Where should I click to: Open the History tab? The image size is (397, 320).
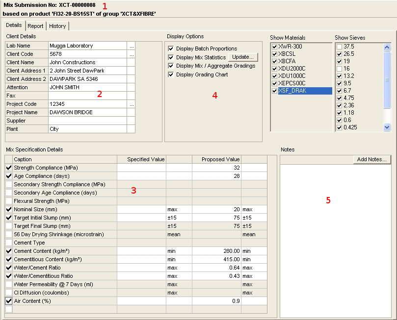pyautogui.click(x=57, y=26)
